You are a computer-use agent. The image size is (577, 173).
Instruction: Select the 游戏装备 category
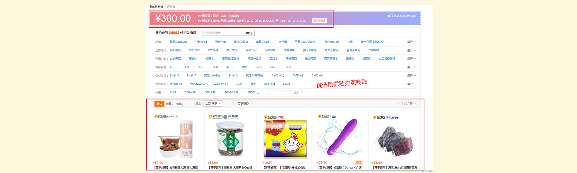point(289,50)
